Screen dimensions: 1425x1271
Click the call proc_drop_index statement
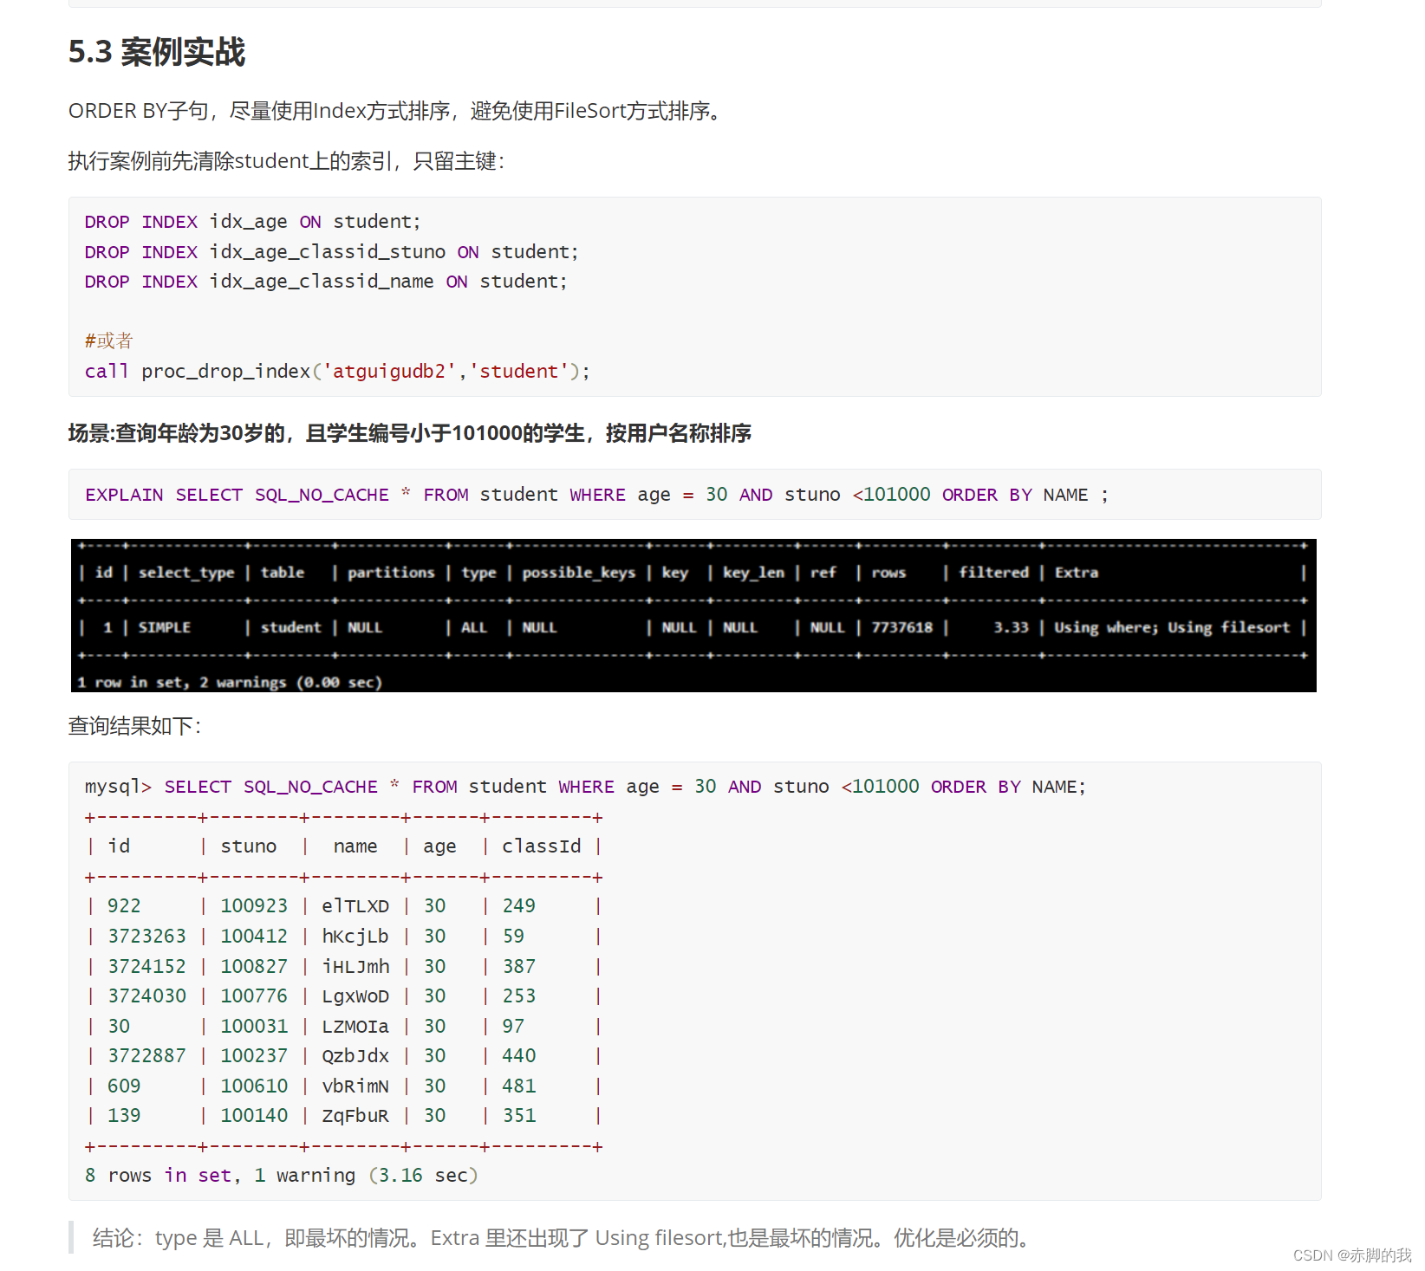pos(337,372)
